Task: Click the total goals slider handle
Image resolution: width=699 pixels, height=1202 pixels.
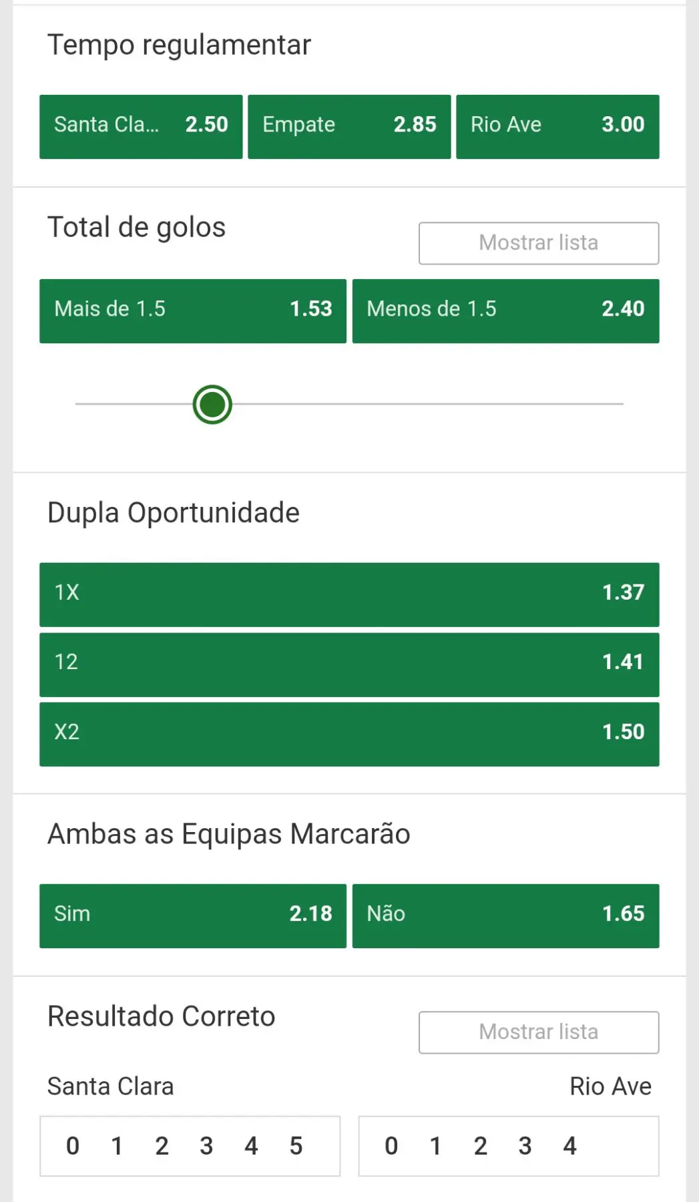Action: click(x=212, y=405)
